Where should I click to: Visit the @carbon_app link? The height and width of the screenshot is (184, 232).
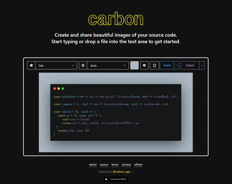pos(121,171)
